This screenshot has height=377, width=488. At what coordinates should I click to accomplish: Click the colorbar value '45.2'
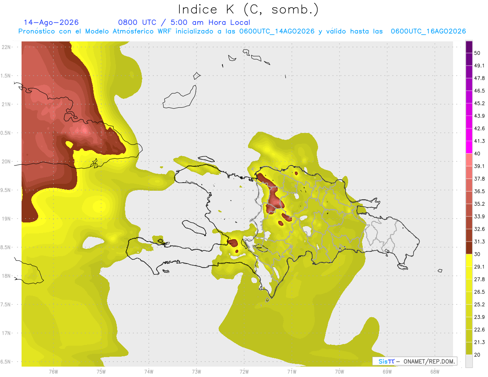pos(479,103)
